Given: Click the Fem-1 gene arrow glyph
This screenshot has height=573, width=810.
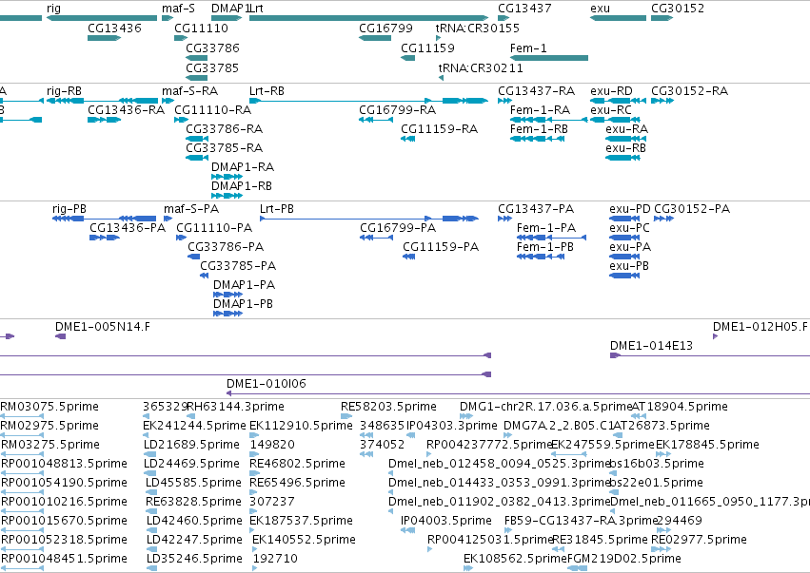Looking at the screenshot, I should tap(549, 58).
